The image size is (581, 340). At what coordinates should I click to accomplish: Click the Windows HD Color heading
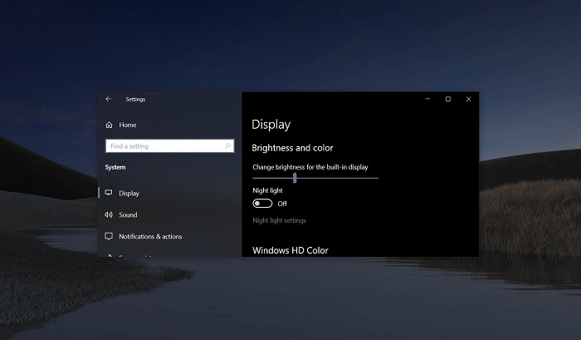(290, 250)
